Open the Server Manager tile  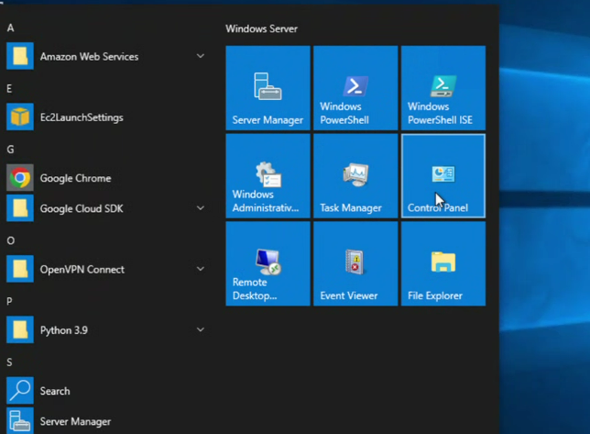click(x=268, y=88)
